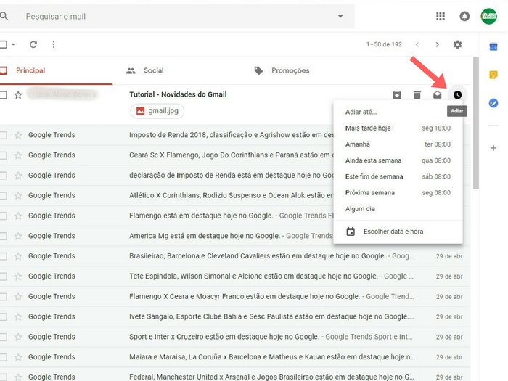The image size is (508, 381).
Task: Open the gmail.jpg attachment chip
Action: (x=157, y=111)
